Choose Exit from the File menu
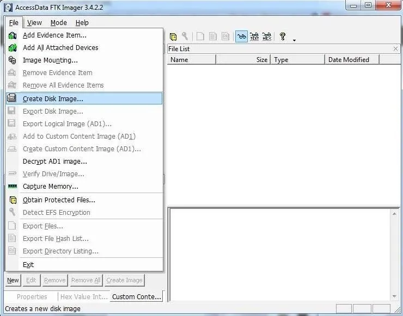 (84, 265)
